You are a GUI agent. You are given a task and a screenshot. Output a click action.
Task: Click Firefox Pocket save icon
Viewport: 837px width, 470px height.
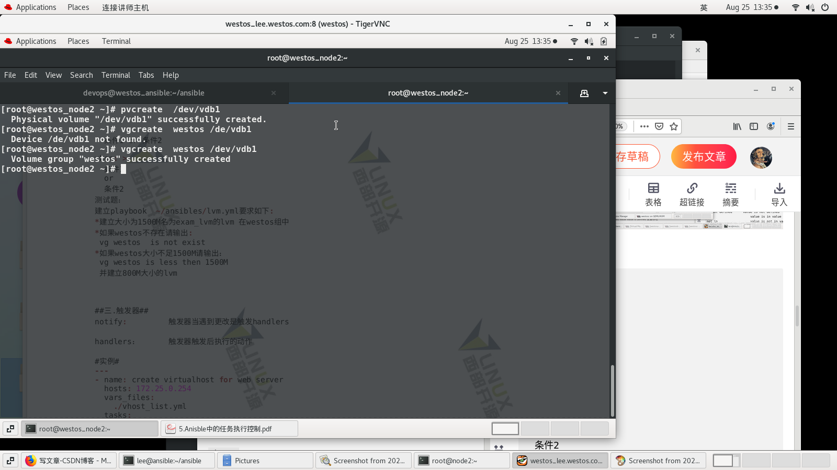pyautogui.click(x=659, y=126)
